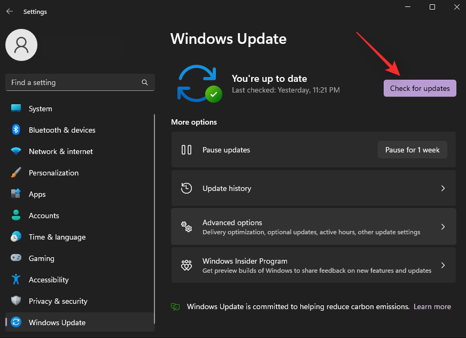Image resolution: width=466 pixels, height=338 pixels.
Task: Open the Learn more carbon emissions link
Action: tap(432, 306)
